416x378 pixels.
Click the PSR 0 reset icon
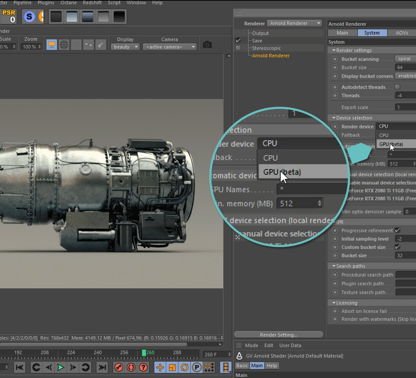pyautogui.click(x=8, y=16)
